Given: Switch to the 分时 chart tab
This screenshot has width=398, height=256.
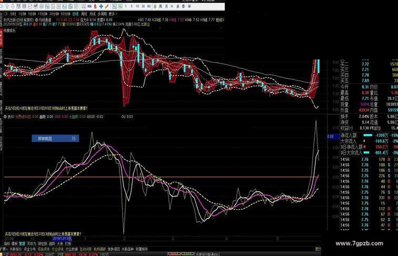Looking at the screenshot, I should (13, 14).
